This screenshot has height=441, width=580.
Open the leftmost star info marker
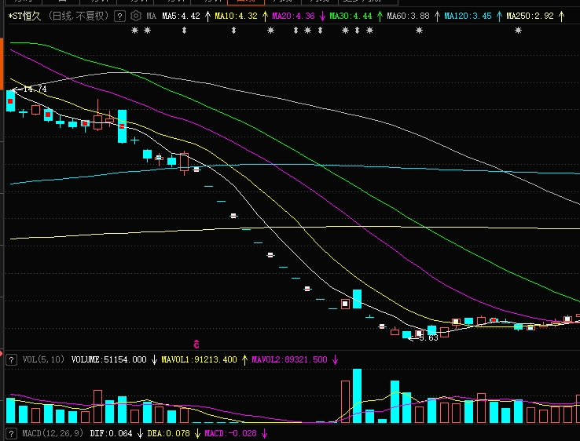click(134, 31)
